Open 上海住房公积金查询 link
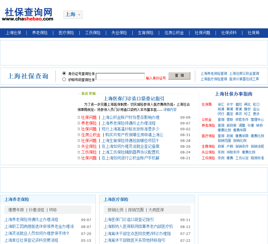Screen dimensions: 268x244 coord(244,74)
